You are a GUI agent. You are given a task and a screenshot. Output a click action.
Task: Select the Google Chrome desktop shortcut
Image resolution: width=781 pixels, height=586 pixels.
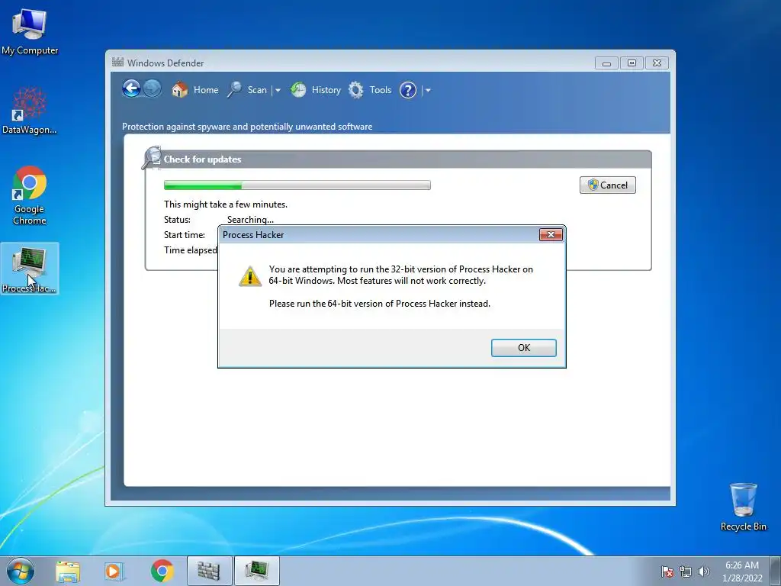[x=30, y=195]
